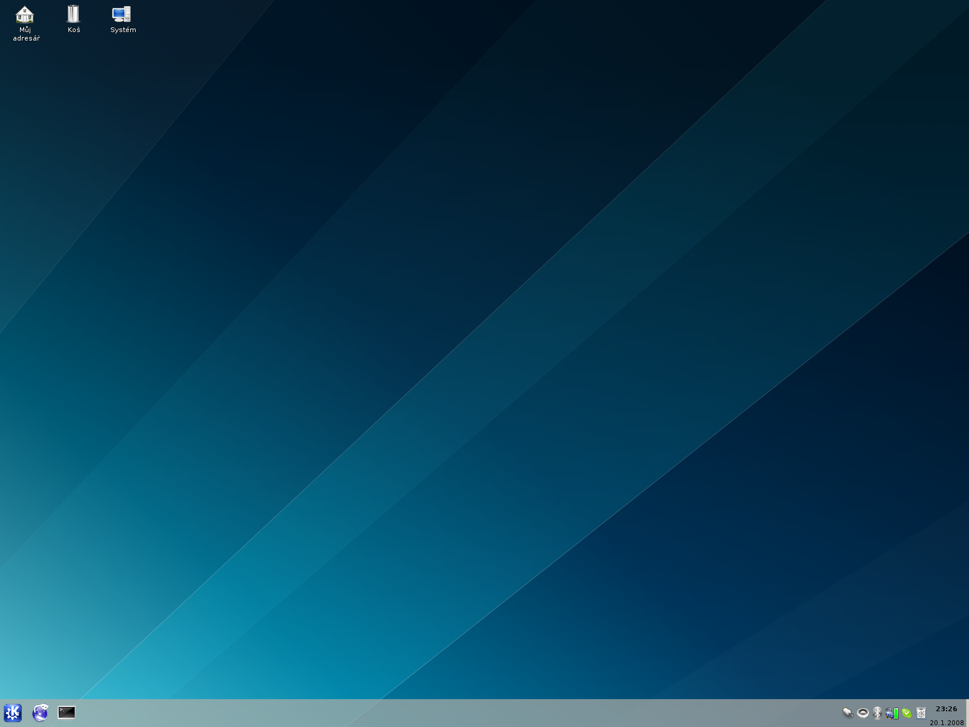This screenshot has width=969, height=727.
Task: Click the network cable tray icon
Action: tap(848, 712)
